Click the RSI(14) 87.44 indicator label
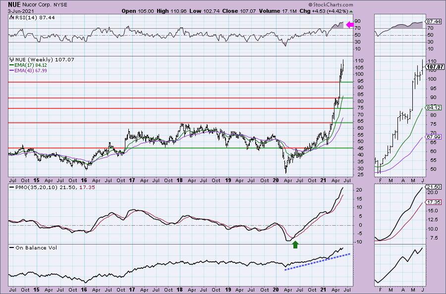446x294 pixels. click(x=34, y=17)
